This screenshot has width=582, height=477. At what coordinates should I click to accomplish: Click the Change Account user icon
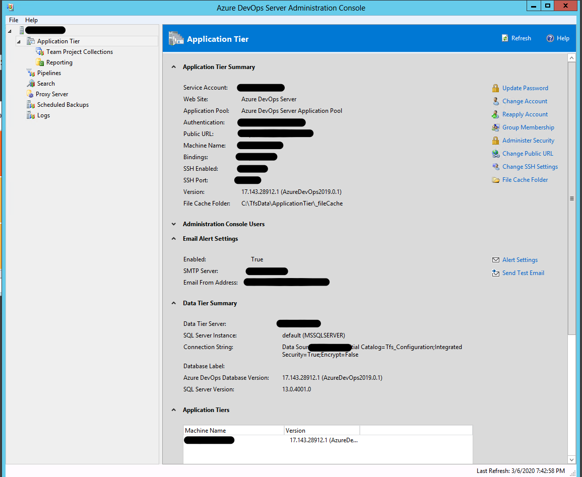coord(496,101)
